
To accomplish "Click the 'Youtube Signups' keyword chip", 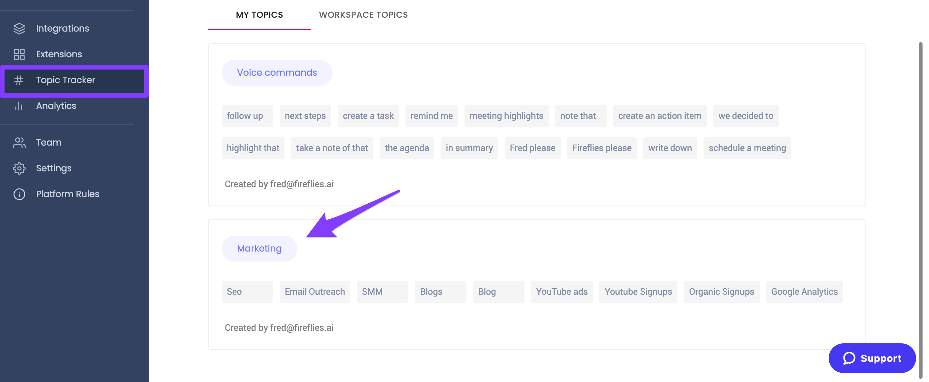I will pos(638,291).
